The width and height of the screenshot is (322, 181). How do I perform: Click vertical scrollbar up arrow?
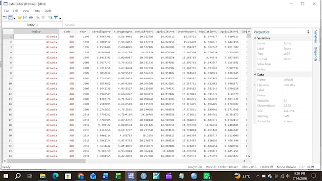[249, 32]
